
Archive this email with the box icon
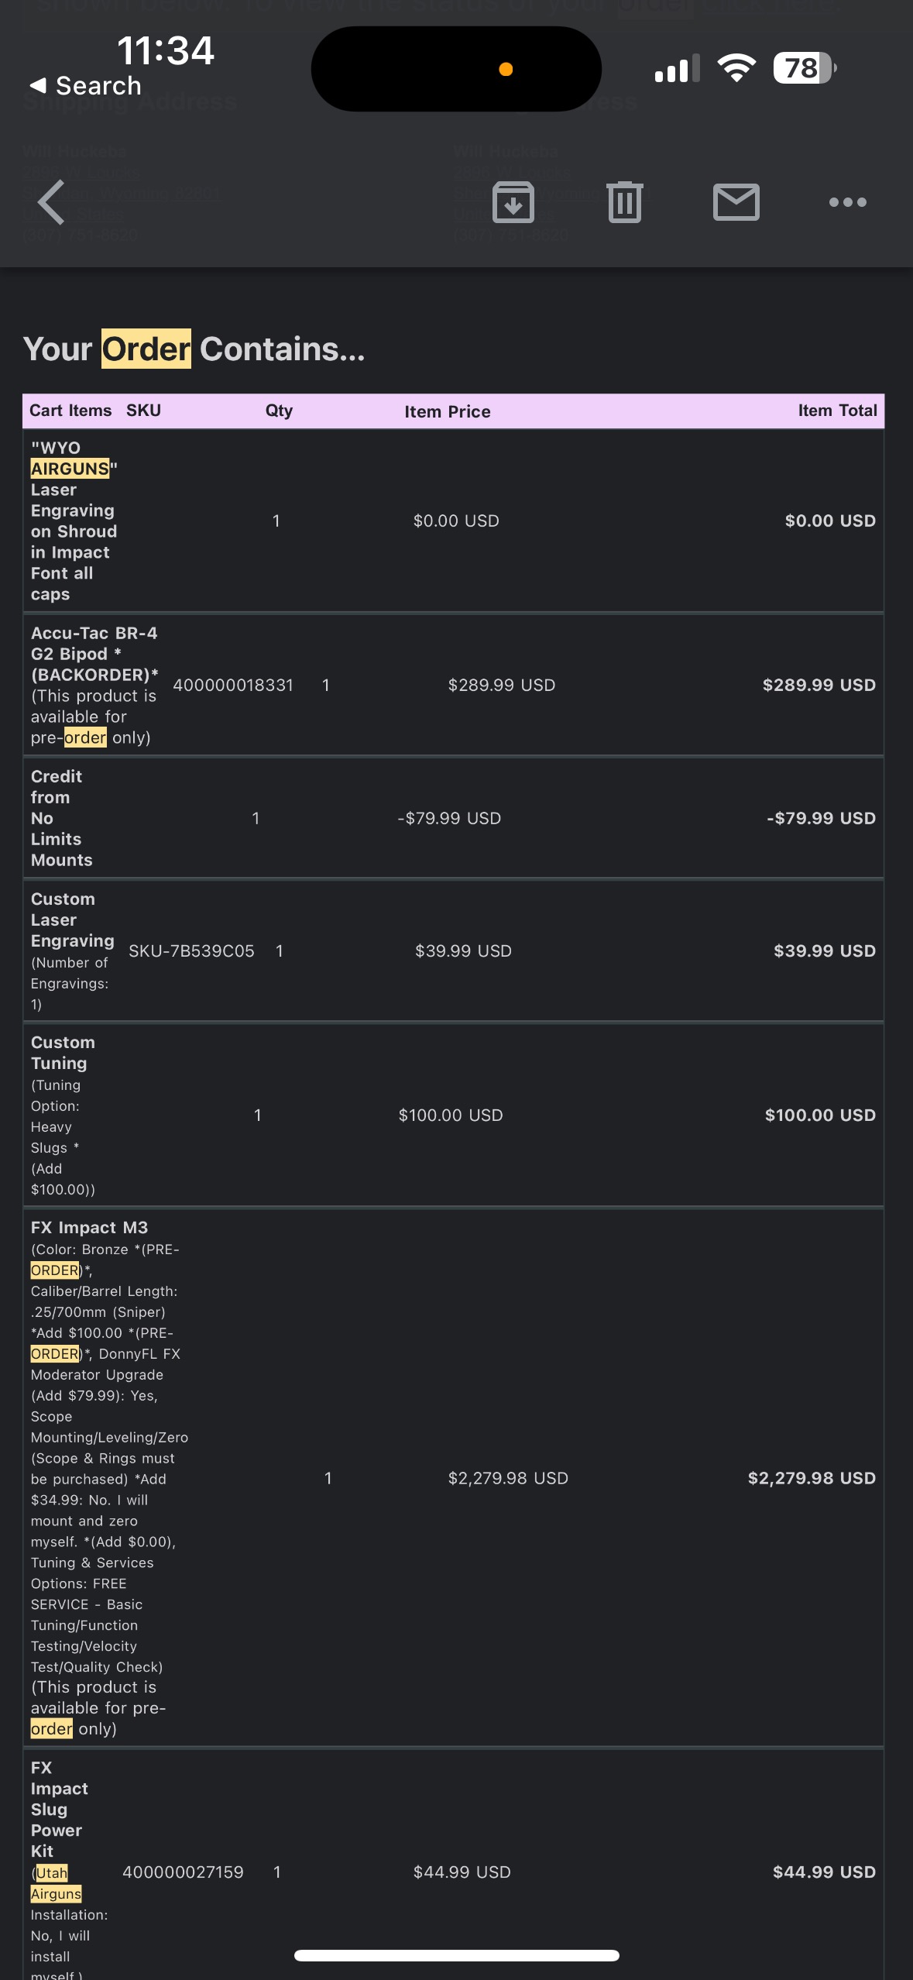pyautogui.click(x=513, y=202)
